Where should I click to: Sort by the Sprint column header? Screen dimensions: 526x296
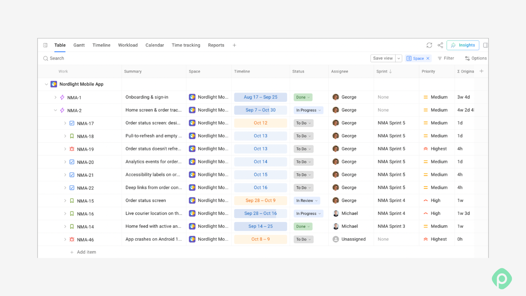pyautogui.click(x=384, y=72)
